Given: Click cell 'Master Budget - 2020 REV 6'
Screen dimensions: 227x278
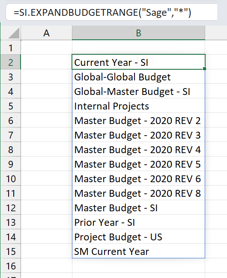Looking at the screenshot, I should (138, 178).
